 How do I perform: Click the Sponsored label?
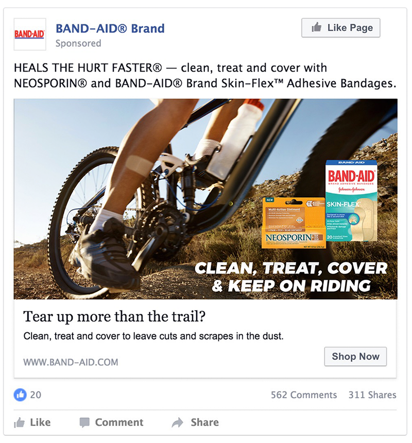tap(78, 43)
